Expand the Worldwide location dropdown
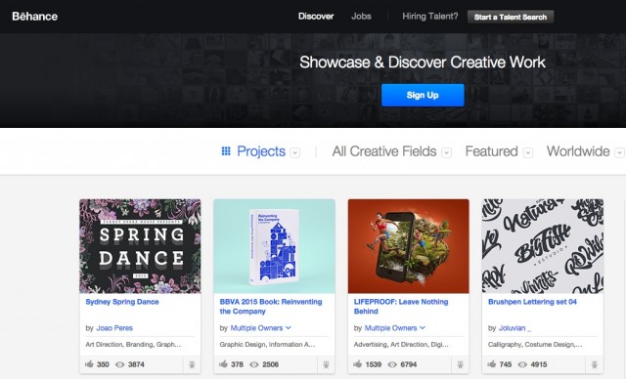The width and height of the screenshot is (626, 379). click(x=619, y=152)
